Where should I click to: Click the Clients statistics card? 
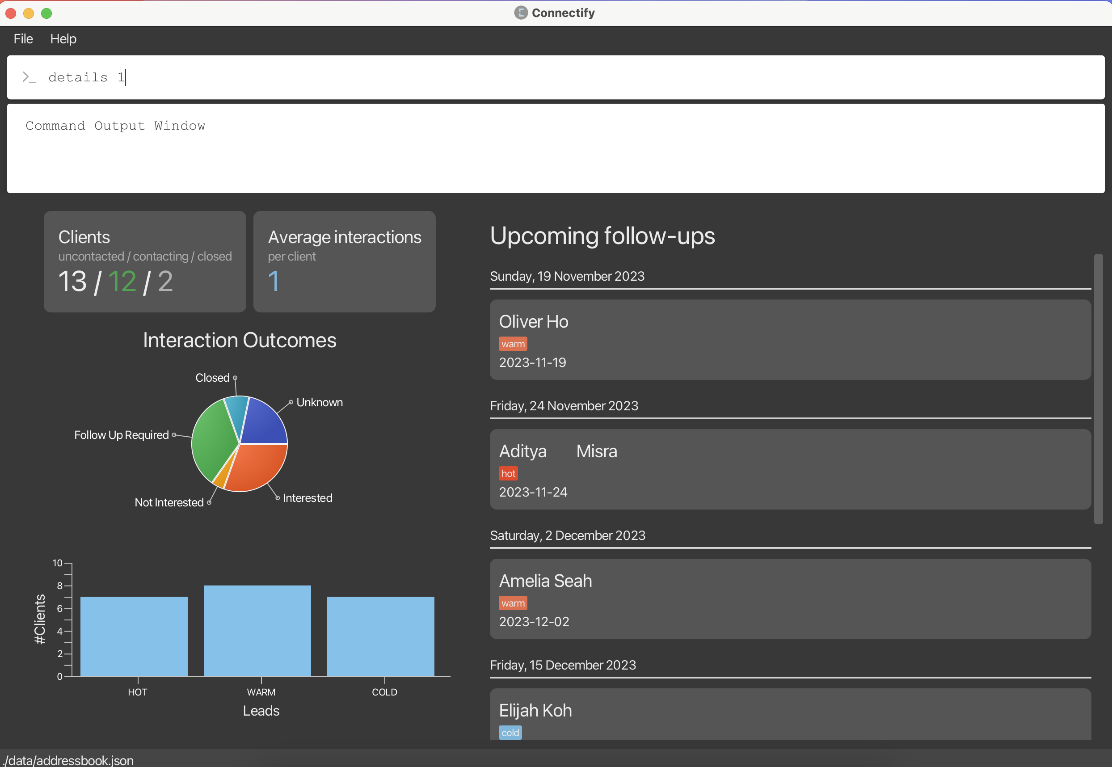[x=145, y=262]
